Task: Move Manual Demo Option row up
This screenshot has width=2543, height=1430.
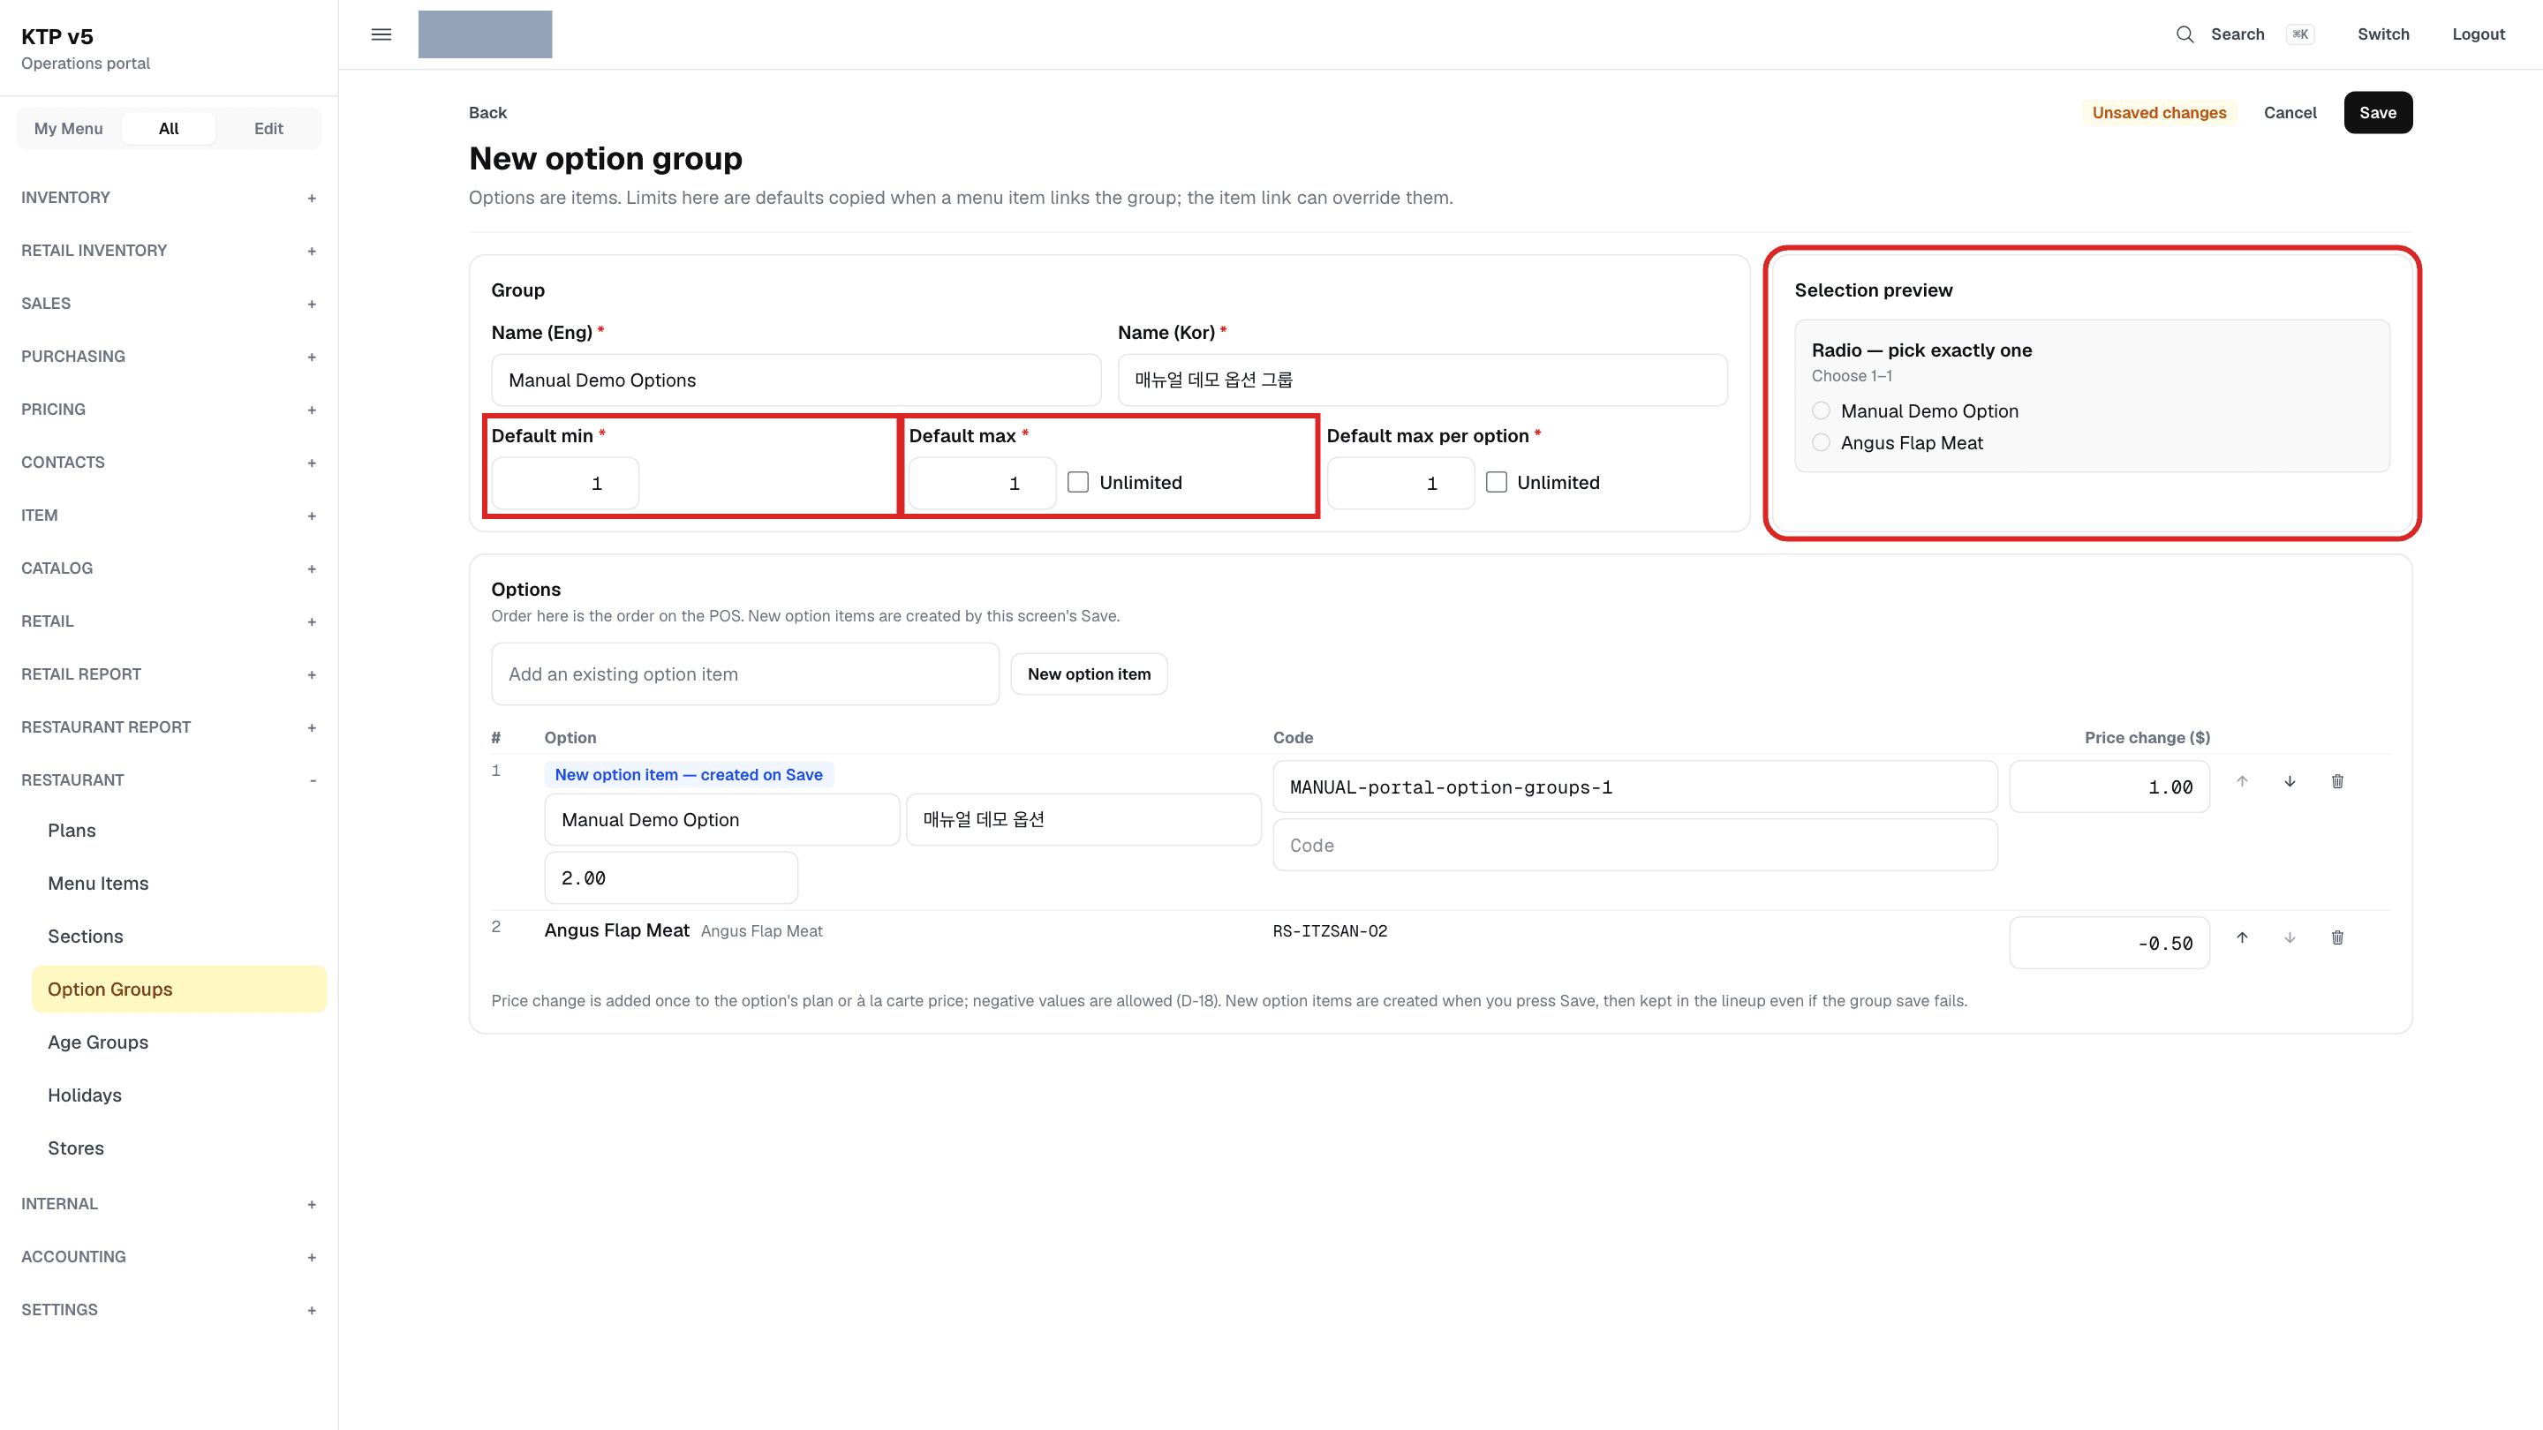Action: click(x=2242, y=781)
